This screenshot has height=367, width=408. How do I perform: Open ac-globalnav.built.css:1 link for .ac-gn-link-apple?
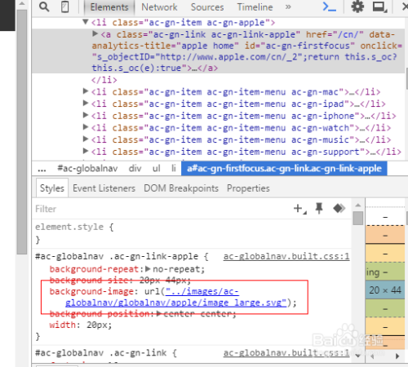click(286, 256)
